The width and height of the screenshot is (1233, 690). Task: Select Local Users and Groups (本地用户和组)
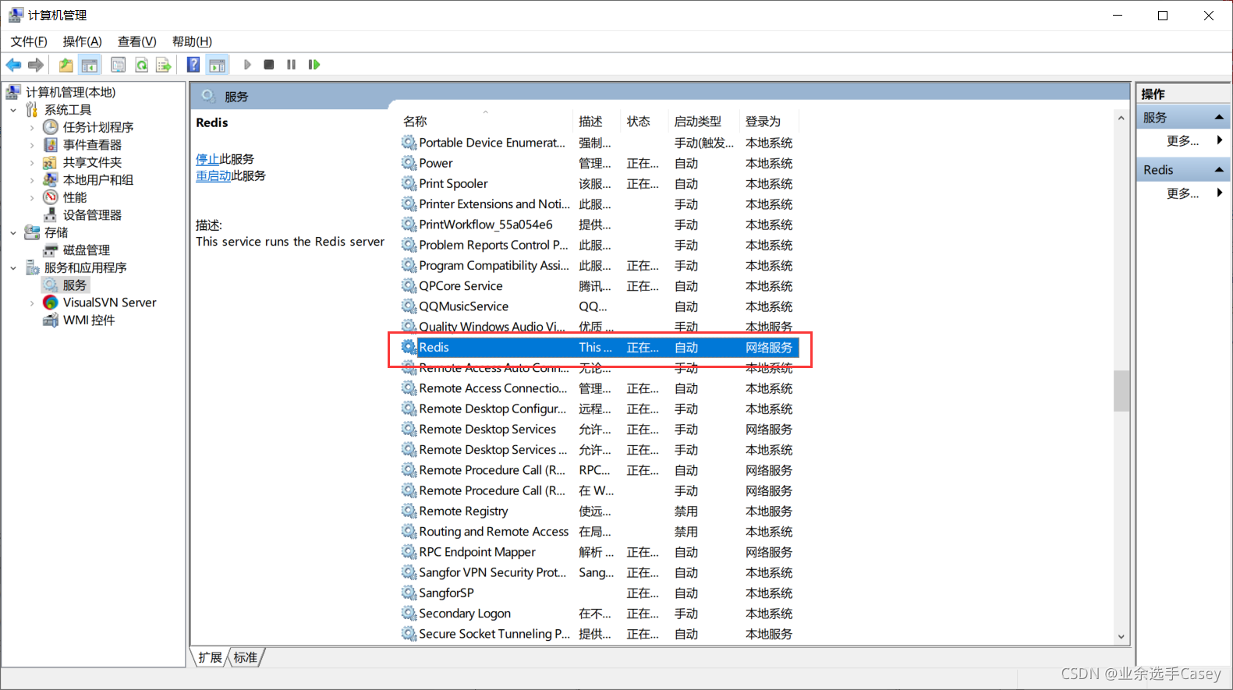pyautogui.click(x=97, y=180)
